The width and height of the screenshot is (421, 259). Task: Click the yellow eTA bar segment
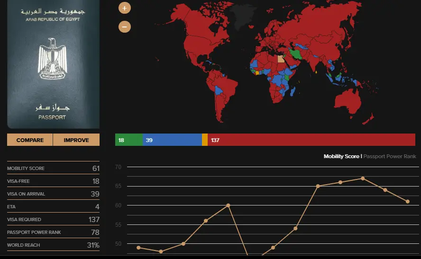click(x=205, y=140)
